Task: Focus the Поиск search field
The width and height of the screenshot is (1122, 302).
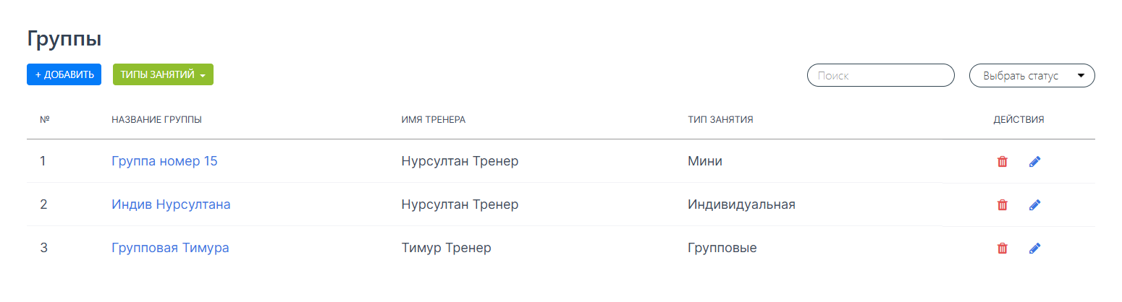Action: pyautogui.click(x=880, y=75)
